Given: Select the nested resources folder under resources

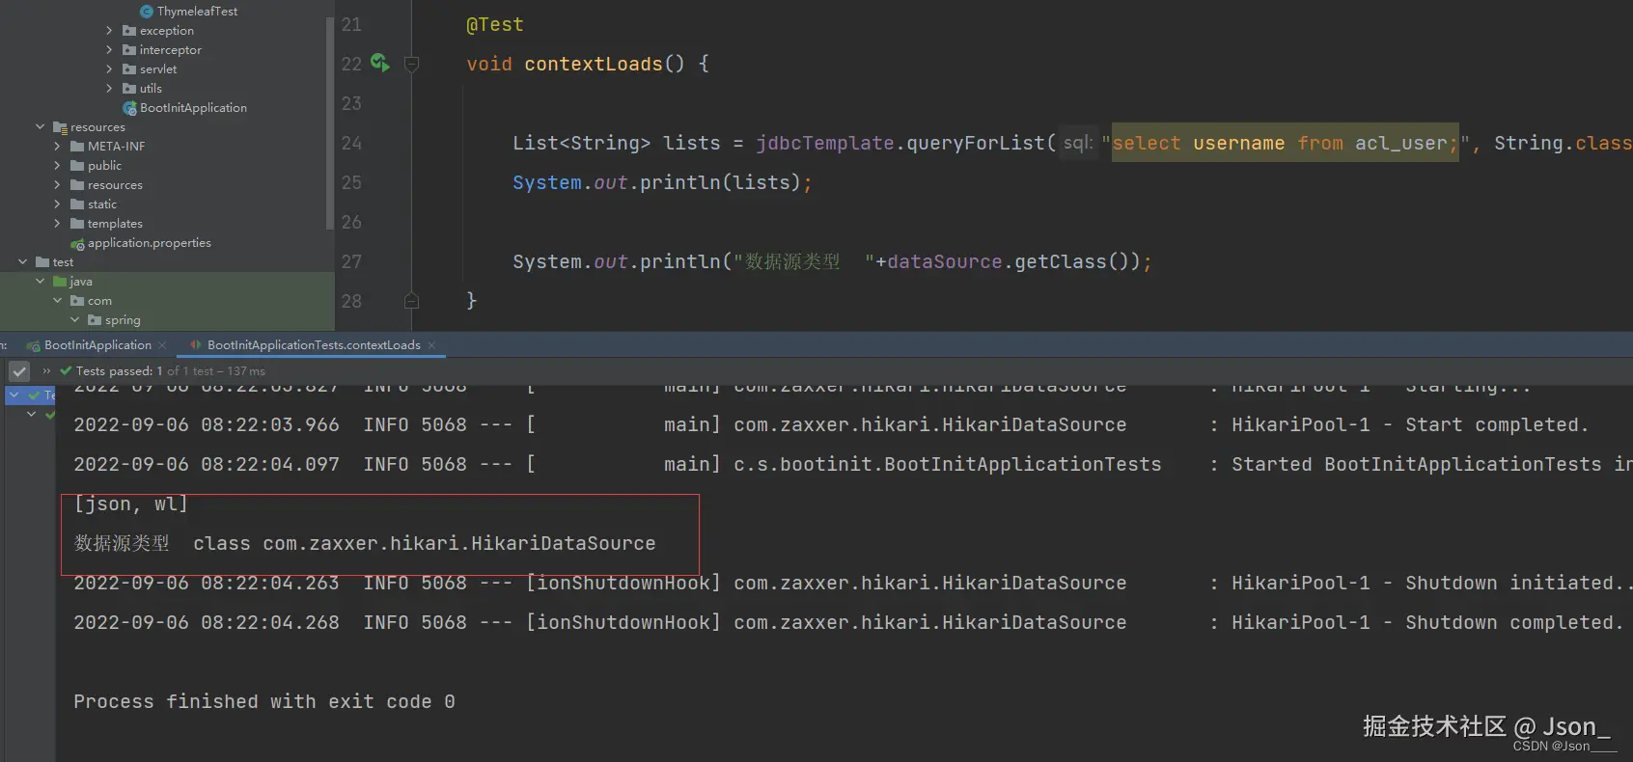Looking at the screenshot, I should [115, 185].
